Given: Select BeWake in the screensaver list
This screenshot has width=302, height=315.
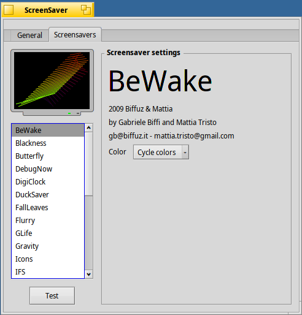Looking at the screenshot, I should click(x=48, y=131).
